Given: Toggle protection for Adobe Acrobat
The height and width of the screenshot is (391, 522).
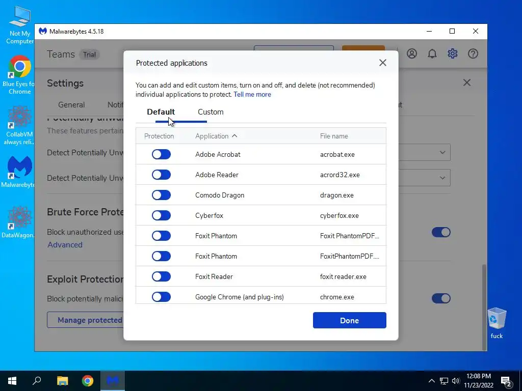Looking at the screenshot, I should tap(161, 154).
